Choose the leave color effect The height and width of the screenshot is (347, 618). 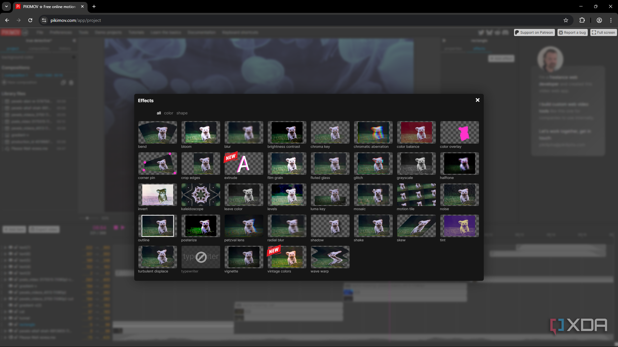pyautogui.click(x=244, y=194)
